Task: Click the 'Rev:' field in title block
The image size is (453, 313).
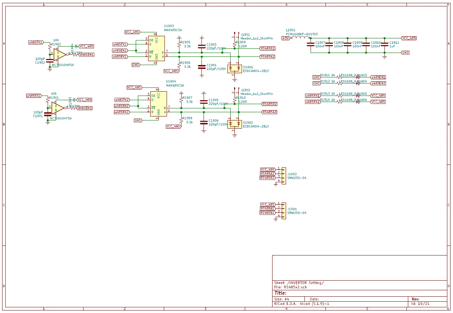Action: pyautogui.click(x=415, y=299)
